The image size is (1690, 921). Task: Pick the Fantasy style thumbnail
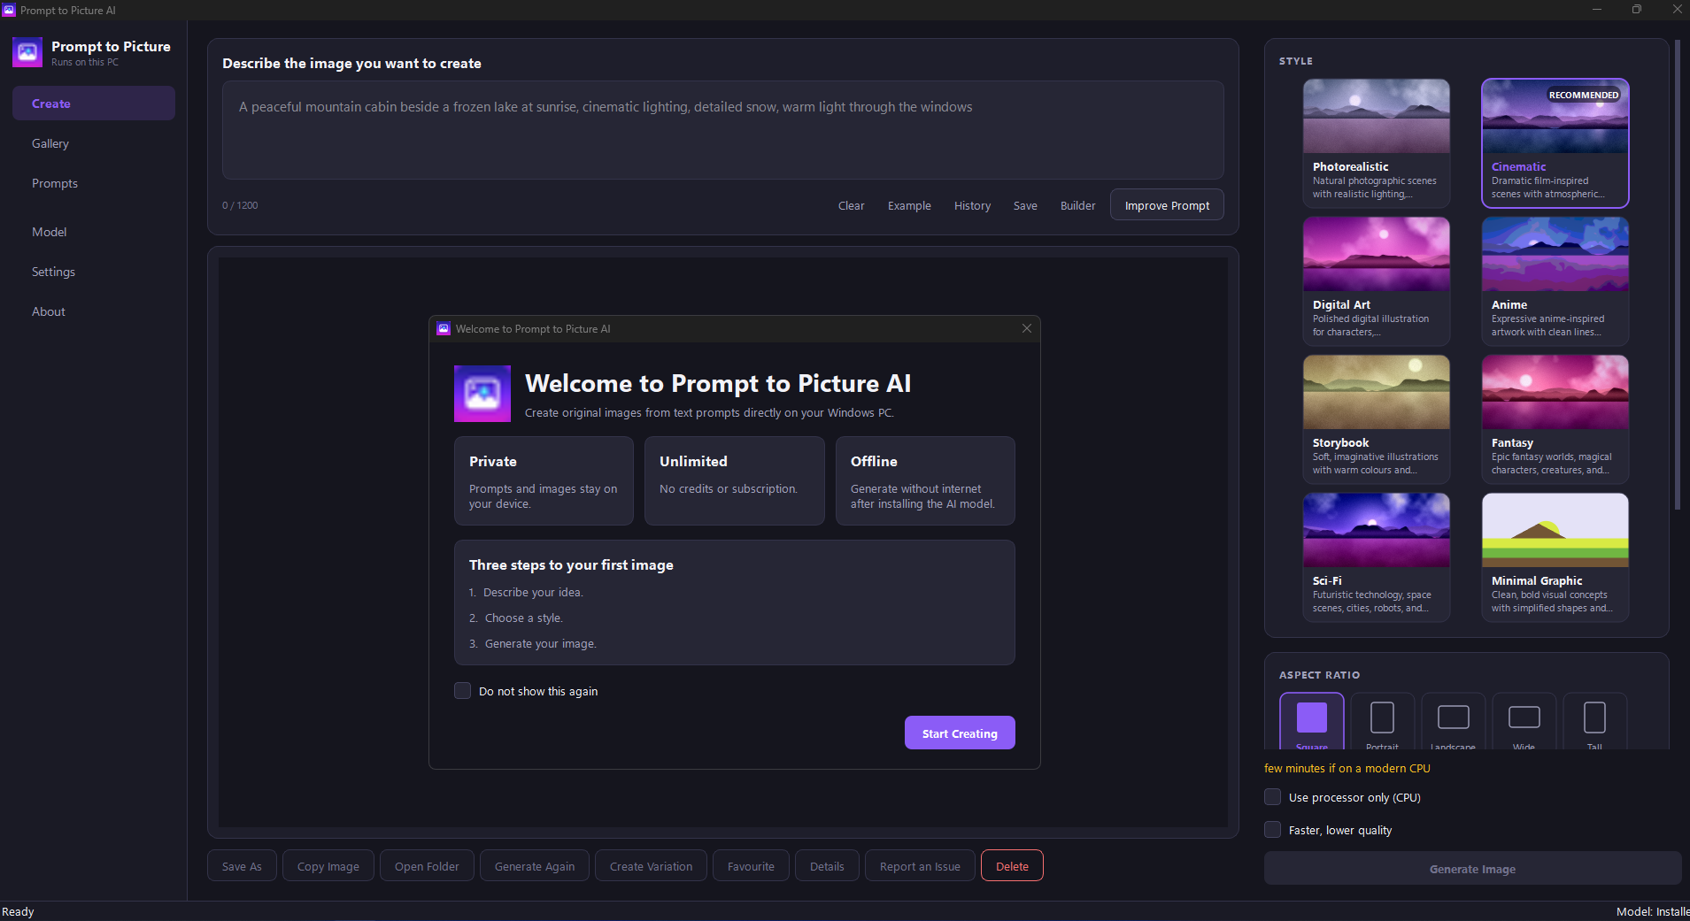tap(1555, 392)
